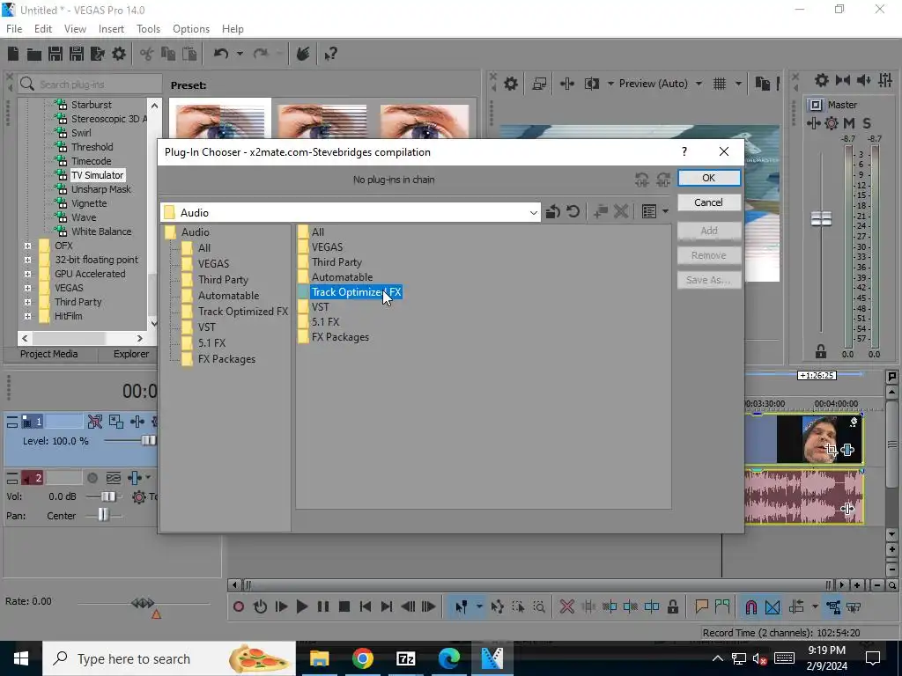Image resolution: width=902 pixels, height=676 pixels.
Task: Toggle split screen view in preview
Action: (x=592, y=84)
